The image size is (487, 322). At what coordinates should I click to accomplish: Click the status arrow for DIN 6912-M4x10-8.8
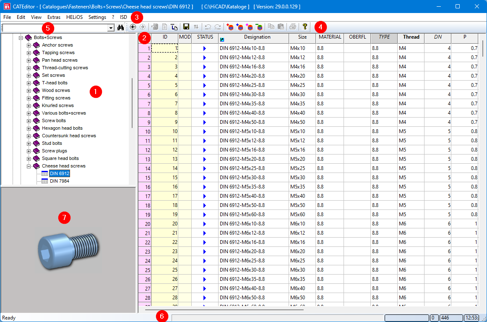(204, 48)
